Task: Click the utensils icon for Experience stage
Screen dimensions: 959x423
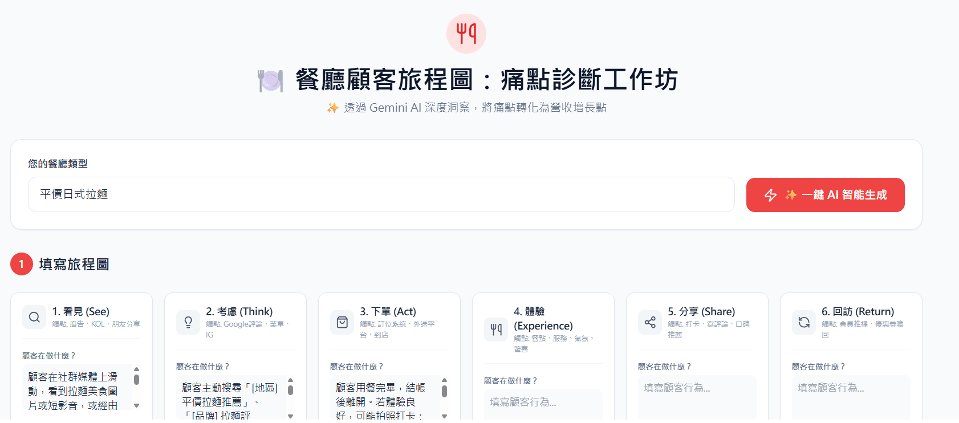Action: (x=496, y=330)
